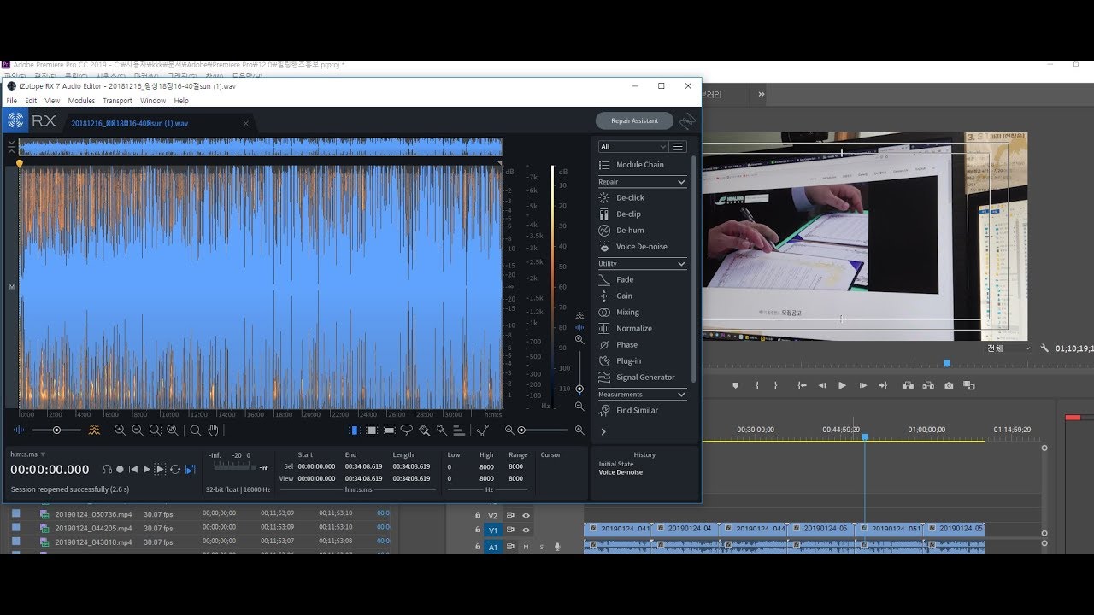Select the brush selection tool in RX

pos(424,430)
